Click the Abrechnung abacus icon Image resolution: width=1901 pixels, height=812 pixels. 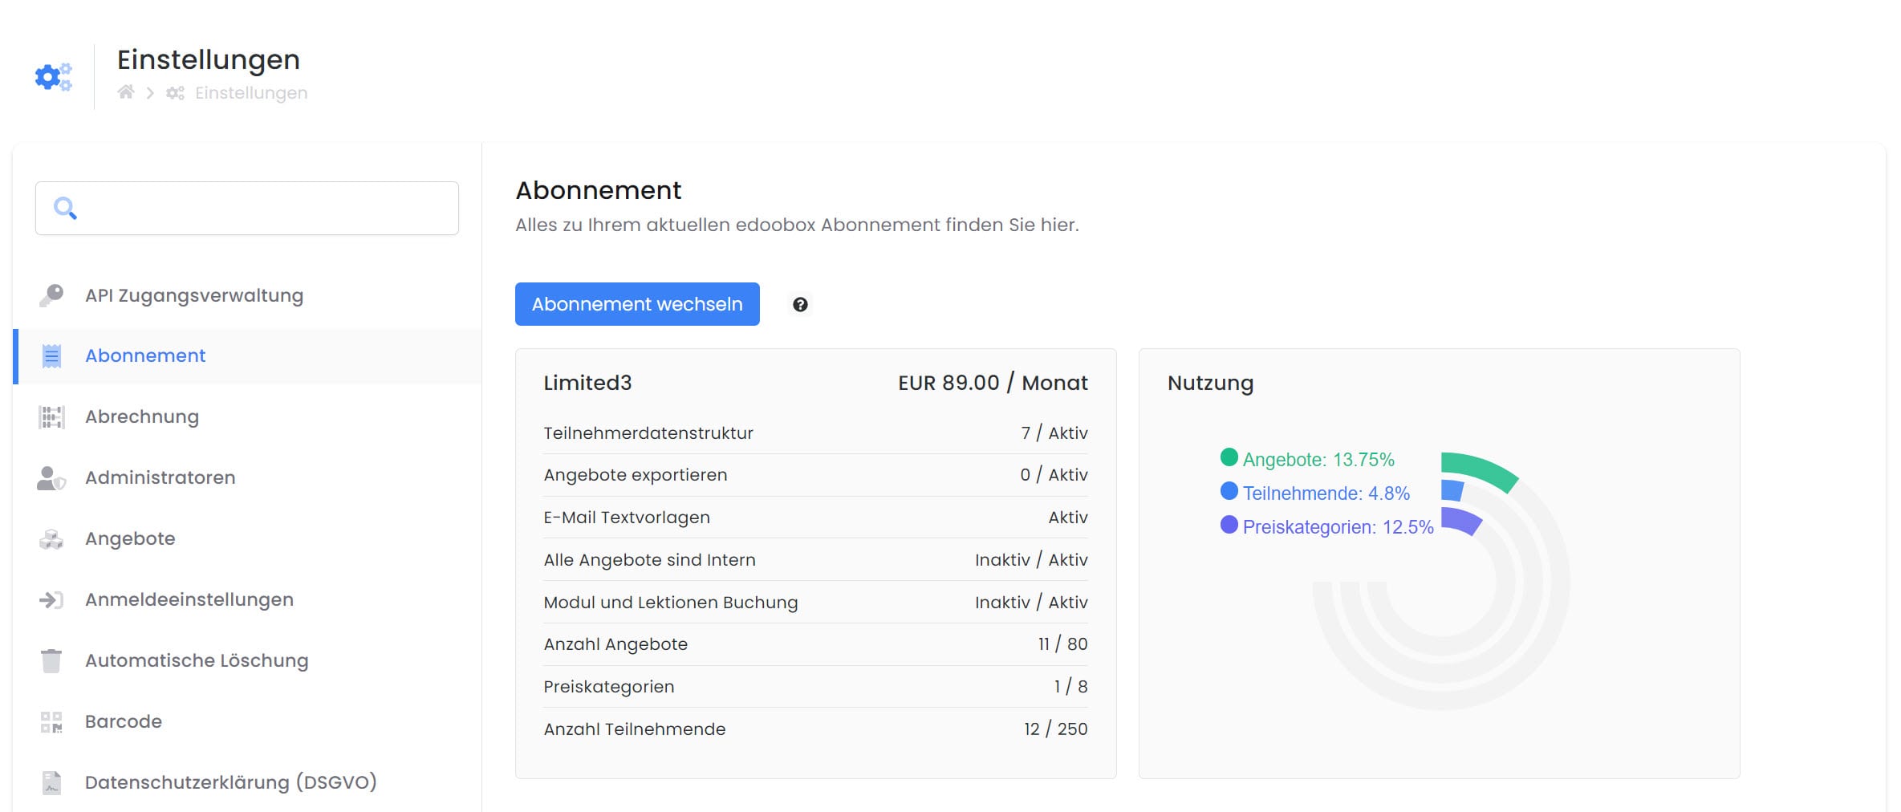[x=51, y=417]
